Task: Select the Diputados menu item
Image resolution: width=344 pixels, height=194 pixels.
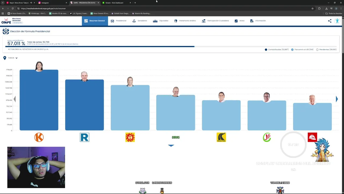Action: click(x=160, y=21)
